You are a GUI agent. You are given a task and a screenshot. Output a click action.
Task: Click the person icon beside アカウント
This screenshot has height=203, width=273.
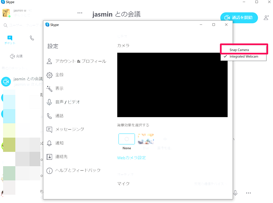click(x=49, y=61)
